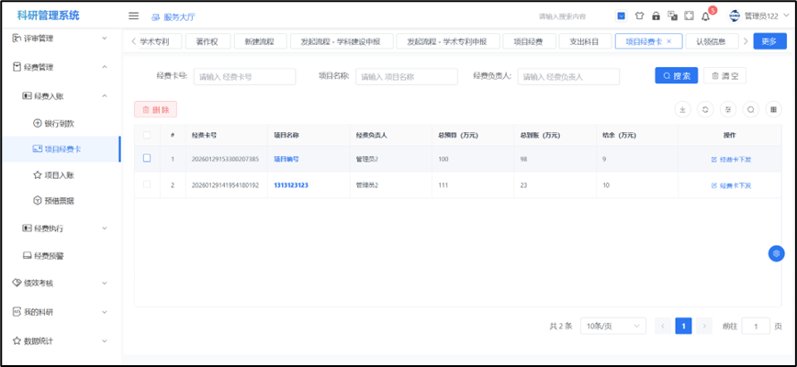Viewport: 797px width, 367px height.
Task: Switch to the 支出科目 tab
Action: click(584, 41)
